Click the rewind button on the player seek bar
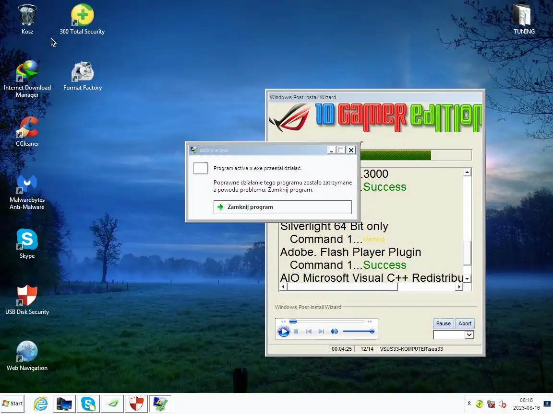This screenshot has height=414, width=553. click(x=284, y=322)
